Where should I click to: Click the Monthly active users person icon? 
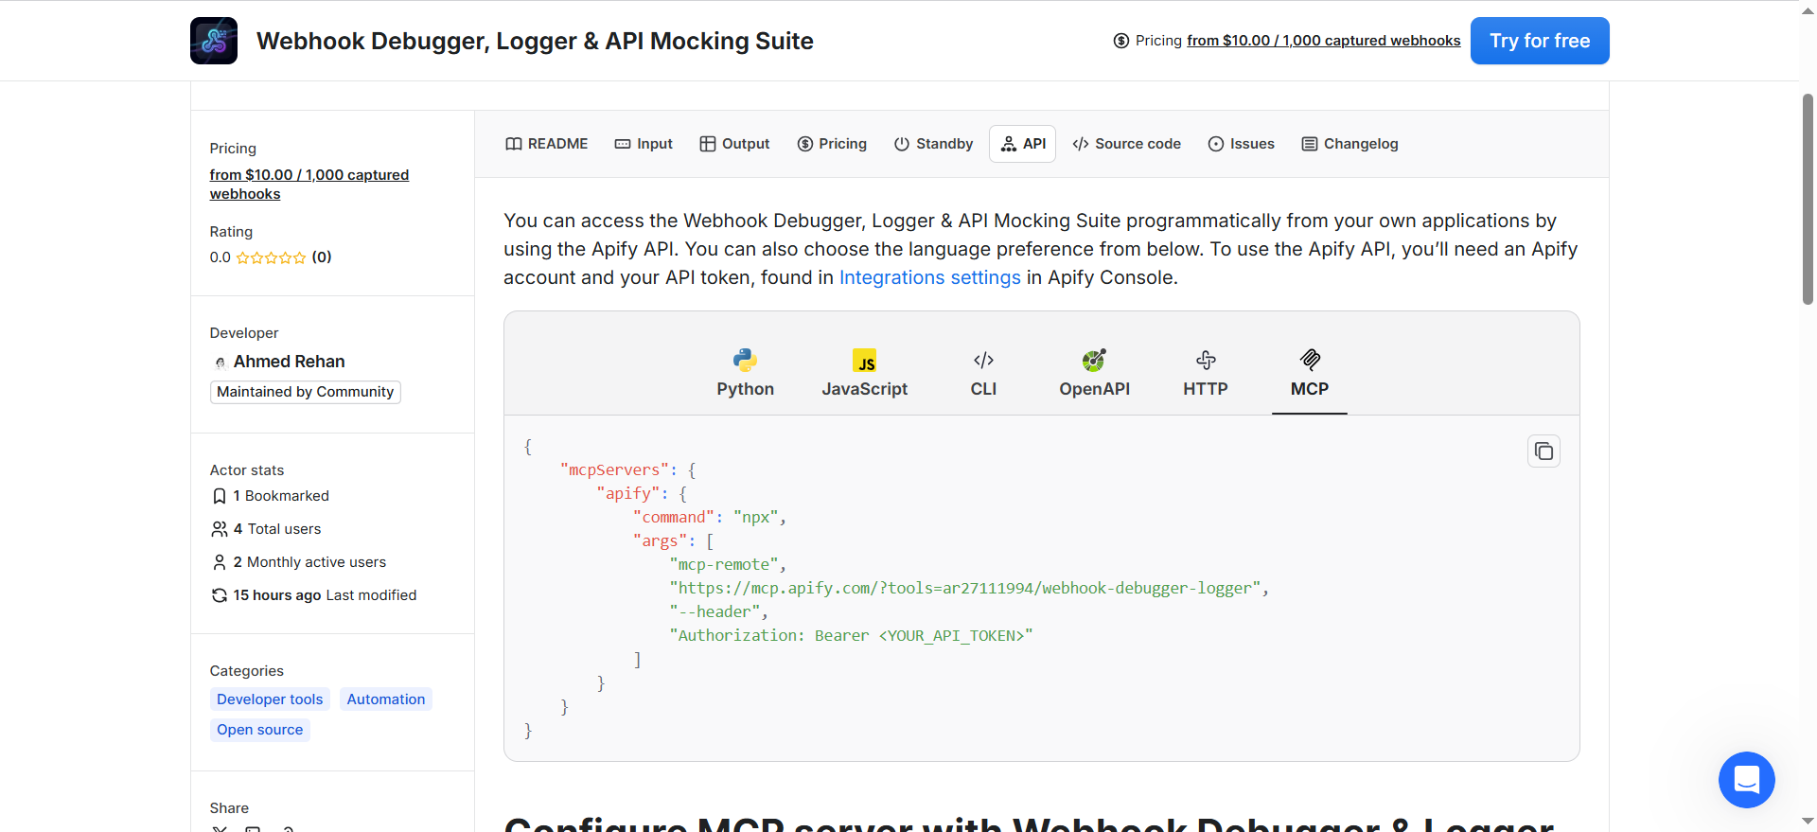pos(220,562)
